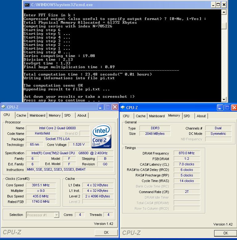Open Cache tab in left CPU-Z window
The height and width of the screenshot is (240, 237).
coord(21,115)
